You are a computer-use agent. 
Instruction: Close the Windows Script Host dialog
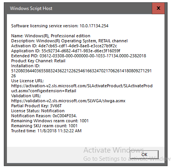pos(158,8)
